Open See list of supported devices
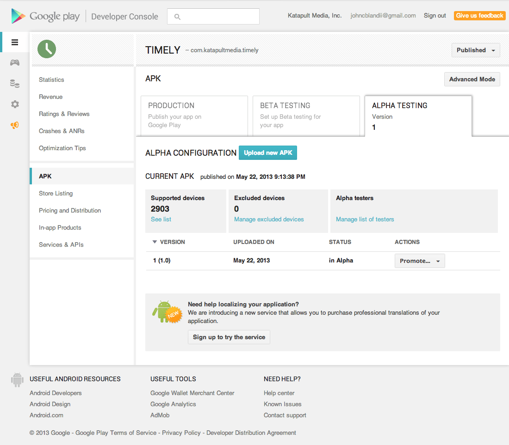509x445 pixels. pos(161,219)
